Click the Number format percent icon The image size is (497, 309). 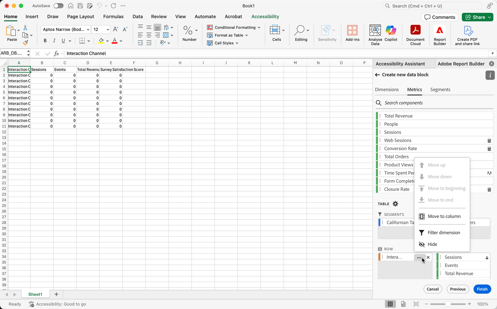[188, 30]
